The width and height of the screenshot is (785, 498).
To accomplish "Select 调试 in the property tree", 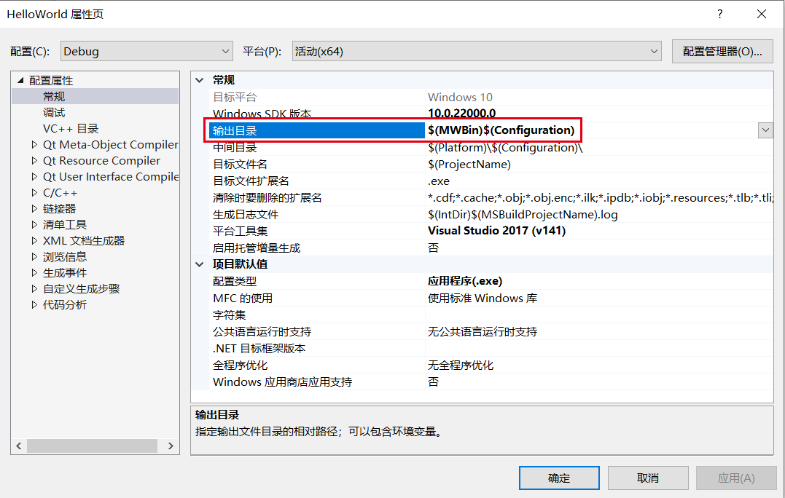I will point(54,112).
